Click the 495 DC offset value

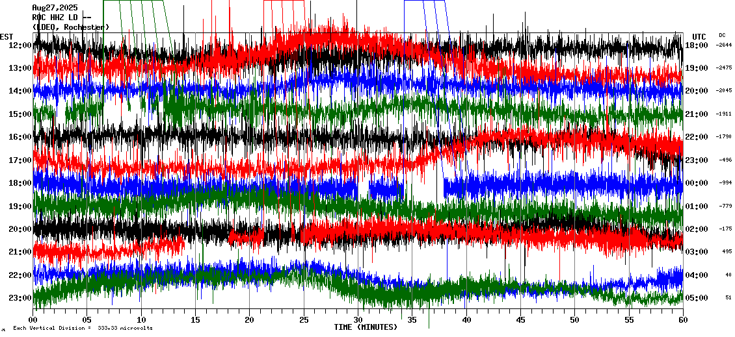(726, 252)
